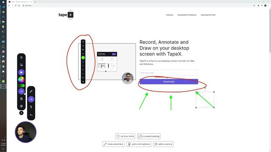Screen dimensions: 271x152
Task: Undo last drawing with the curved arrow
Action: tap(31, 115)
